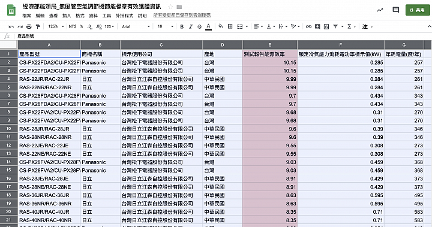Click the document title text
The height and width of the screenshot is (227, 432).
(92, 7)
